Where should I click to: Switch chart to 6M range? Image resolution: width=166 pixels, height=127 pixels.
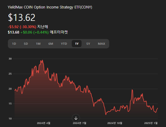click(x=51, y=44)
